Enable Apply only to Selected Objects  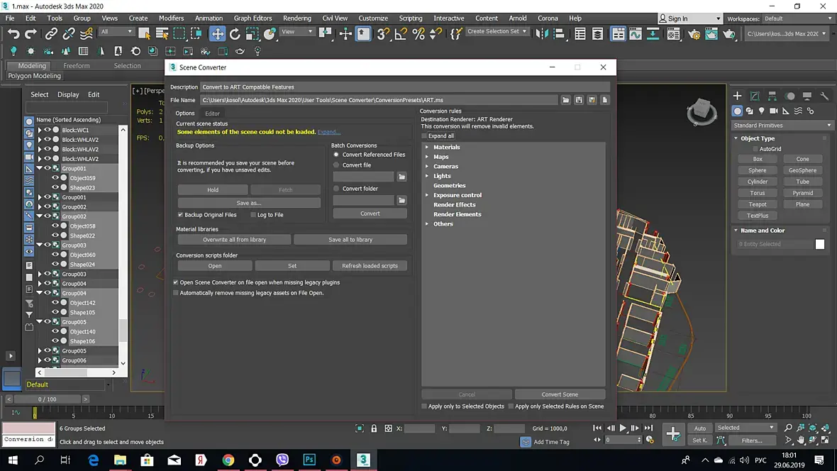[x=424, y=406]
